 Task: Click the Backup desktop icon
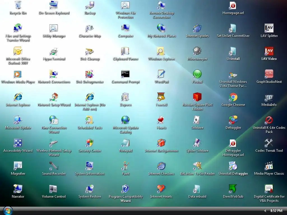click(90, 5)
